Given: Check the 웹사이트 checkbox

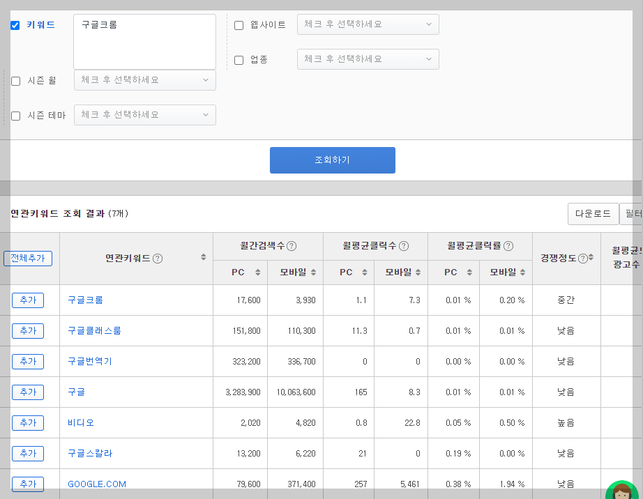Looking at the screenshot, I should pos(239,25).
